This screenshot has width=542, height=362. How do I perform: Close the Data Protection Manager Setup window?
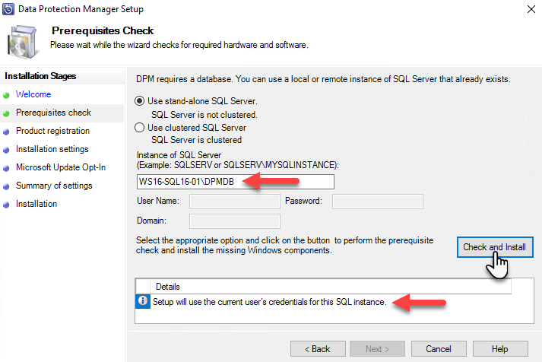(531, 9)
